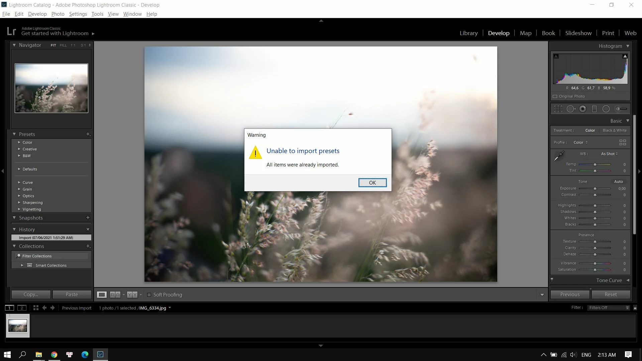
Task: Select the Spot Removal tool
Action: pyautogui.click(x=571, y=109)
